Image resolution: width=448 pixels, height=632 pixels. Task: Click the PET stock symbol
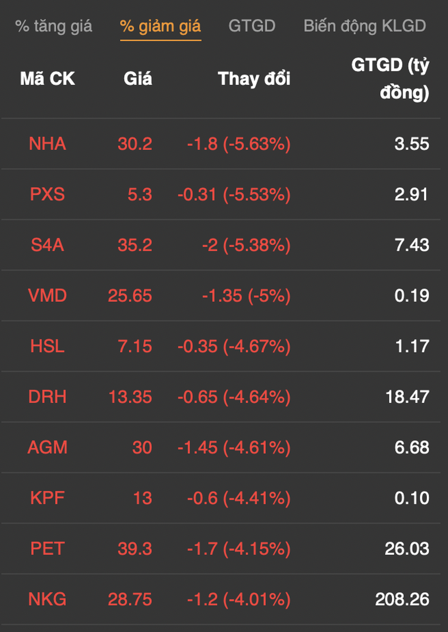(x=47, y=549)
